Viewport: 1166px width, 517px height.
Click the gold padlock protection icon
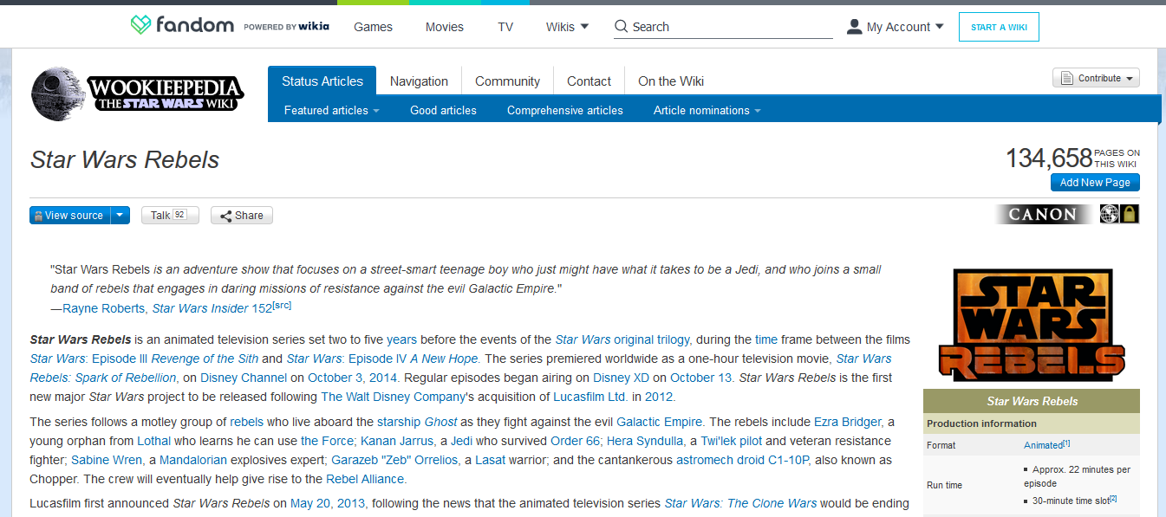coord(1130,214)
